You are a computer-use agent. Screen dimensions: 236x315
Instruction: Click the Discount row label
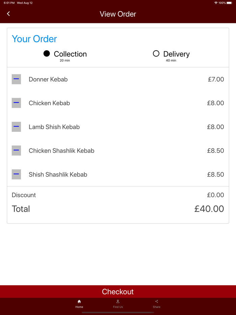[x=24, y=195]
